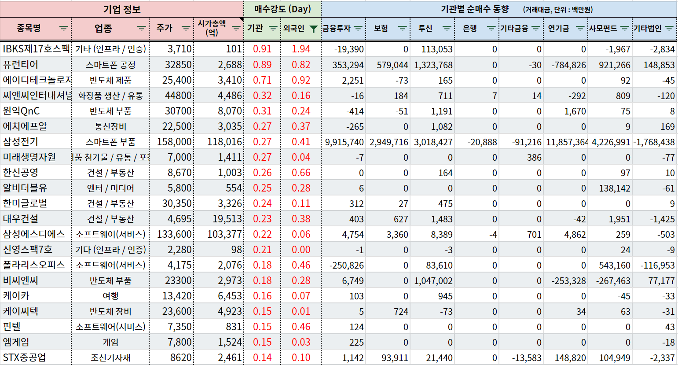Select the 삼성에스디에스 stock name cell

pyautogui.click(x=36, y=234)
